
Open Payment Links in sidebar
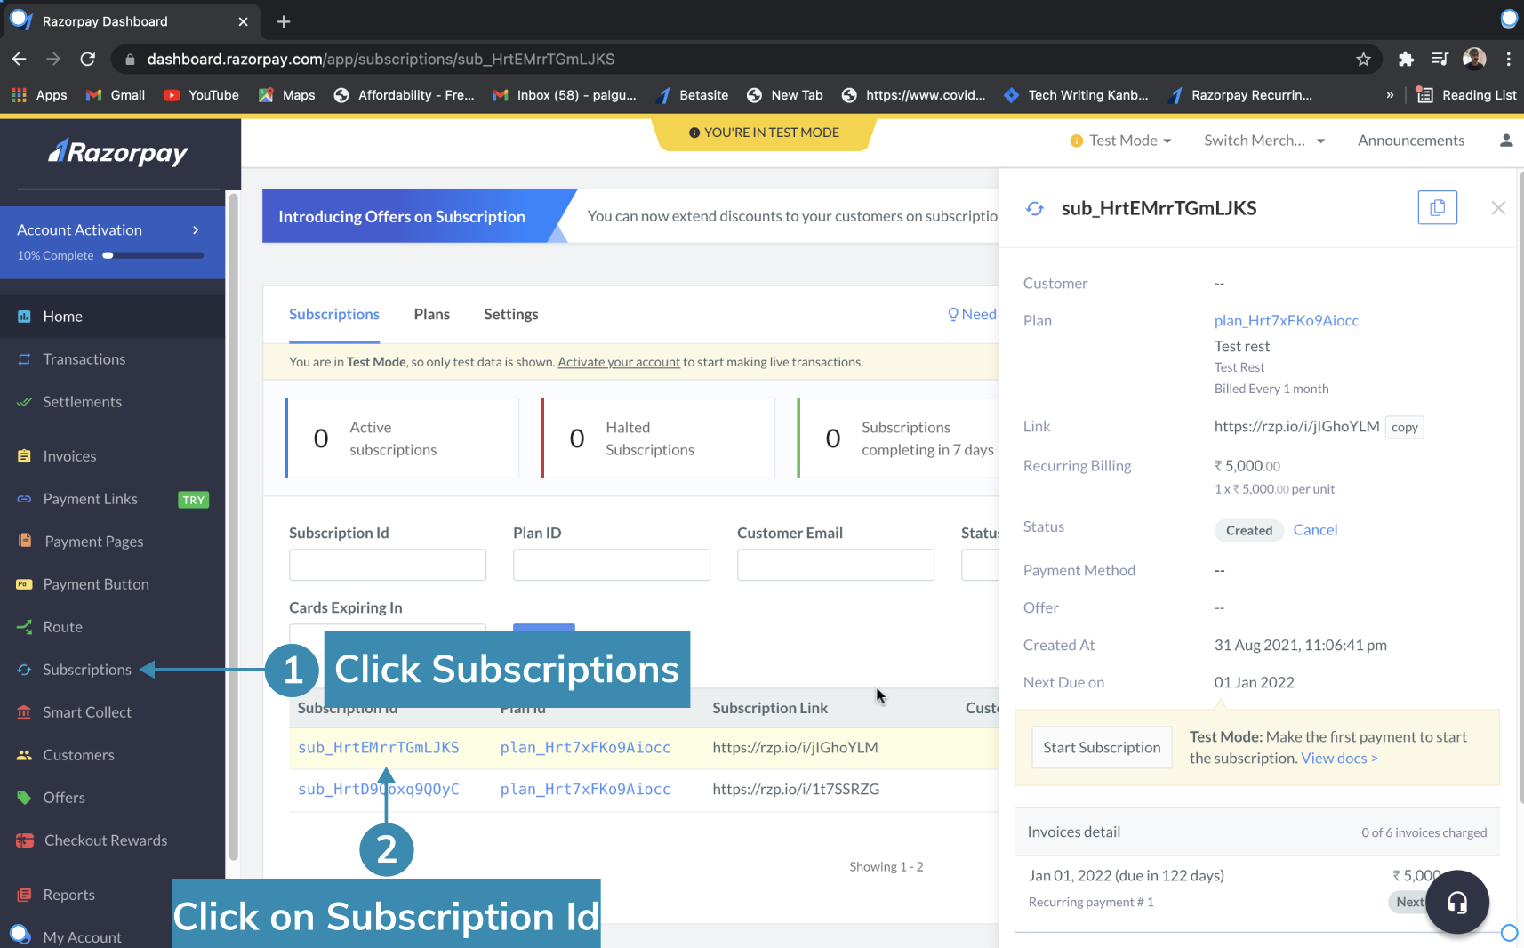coord(90,499)
